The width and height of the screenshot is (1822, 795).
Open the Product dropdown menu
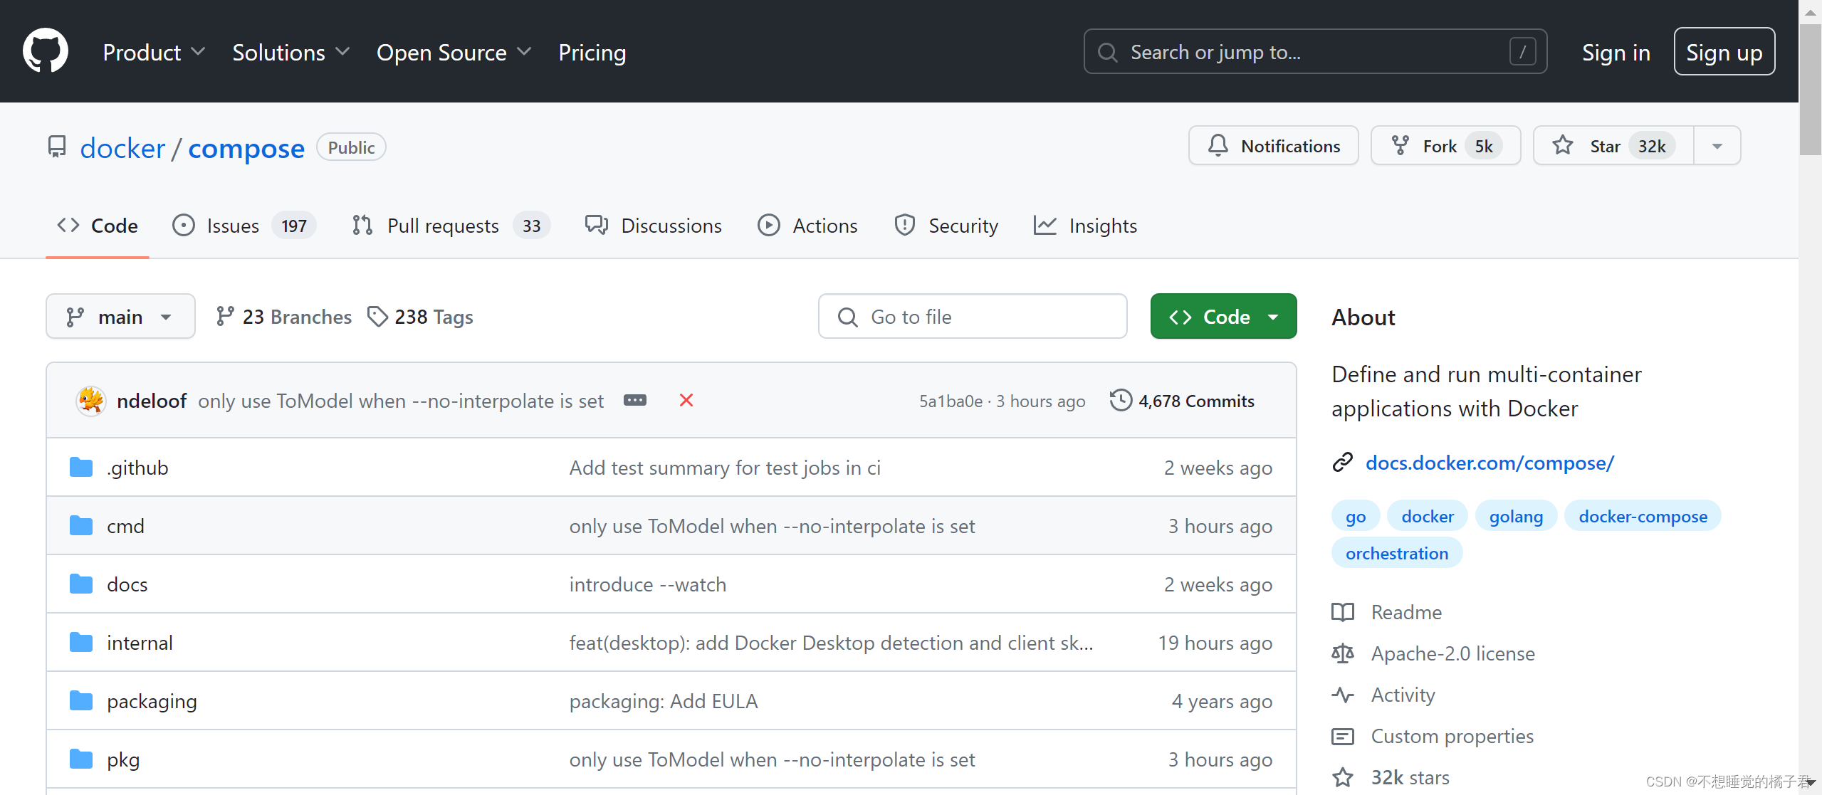[x=155, y=52]
